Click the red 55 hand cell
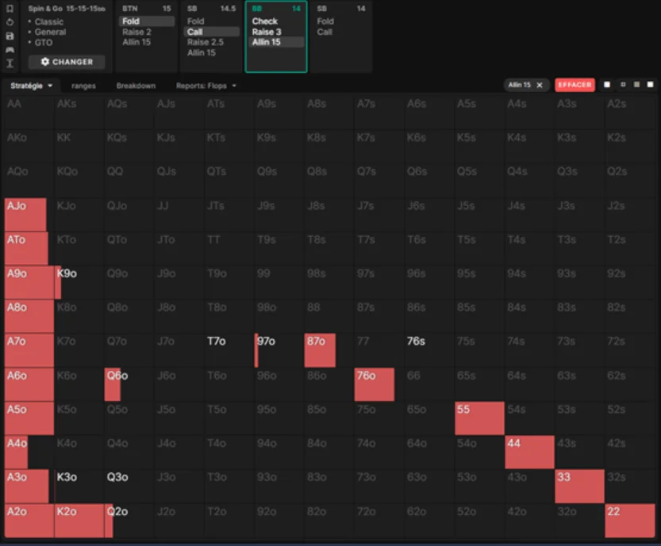 pyautogui.click(x=479, y=418)
